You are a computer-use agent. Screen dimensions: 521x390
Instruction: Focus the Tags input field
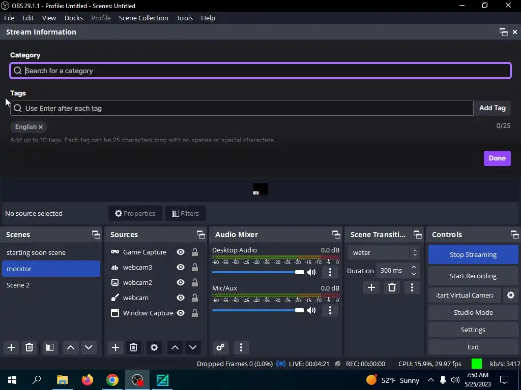point(242,108)
